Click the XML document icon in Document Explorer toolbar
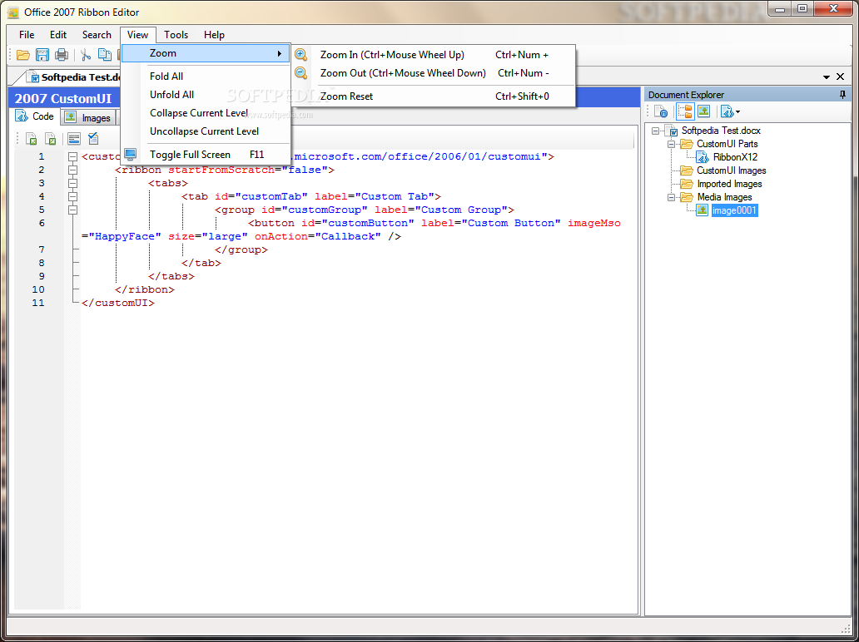Screen dimensions: 859x642 (x=727, y=111)
